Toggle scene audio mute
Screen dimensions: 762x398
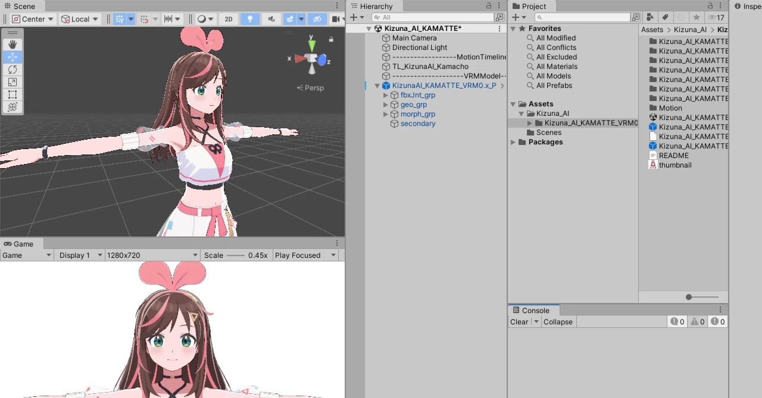tap(271, 19)
